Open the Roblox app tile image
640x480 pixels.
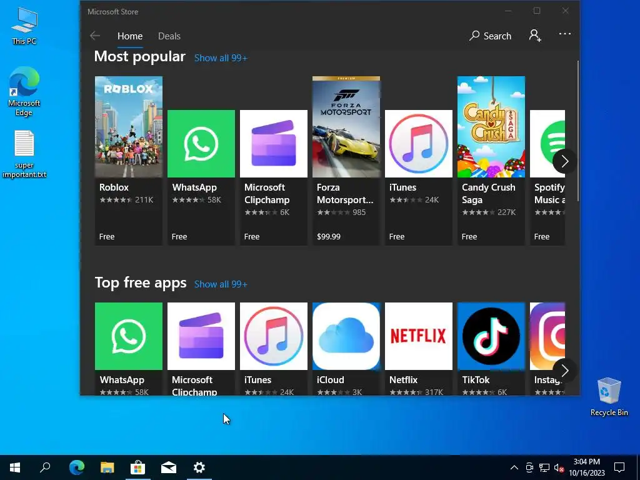129,126
